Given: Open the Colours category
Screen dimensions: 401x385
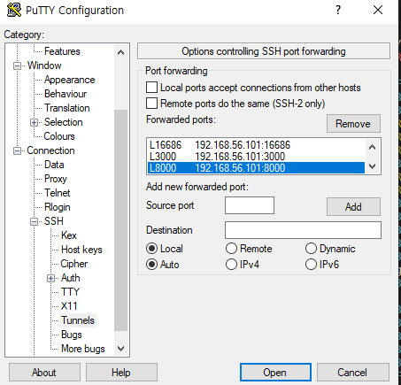Looking at the screenshot, I should click(59, 136).
